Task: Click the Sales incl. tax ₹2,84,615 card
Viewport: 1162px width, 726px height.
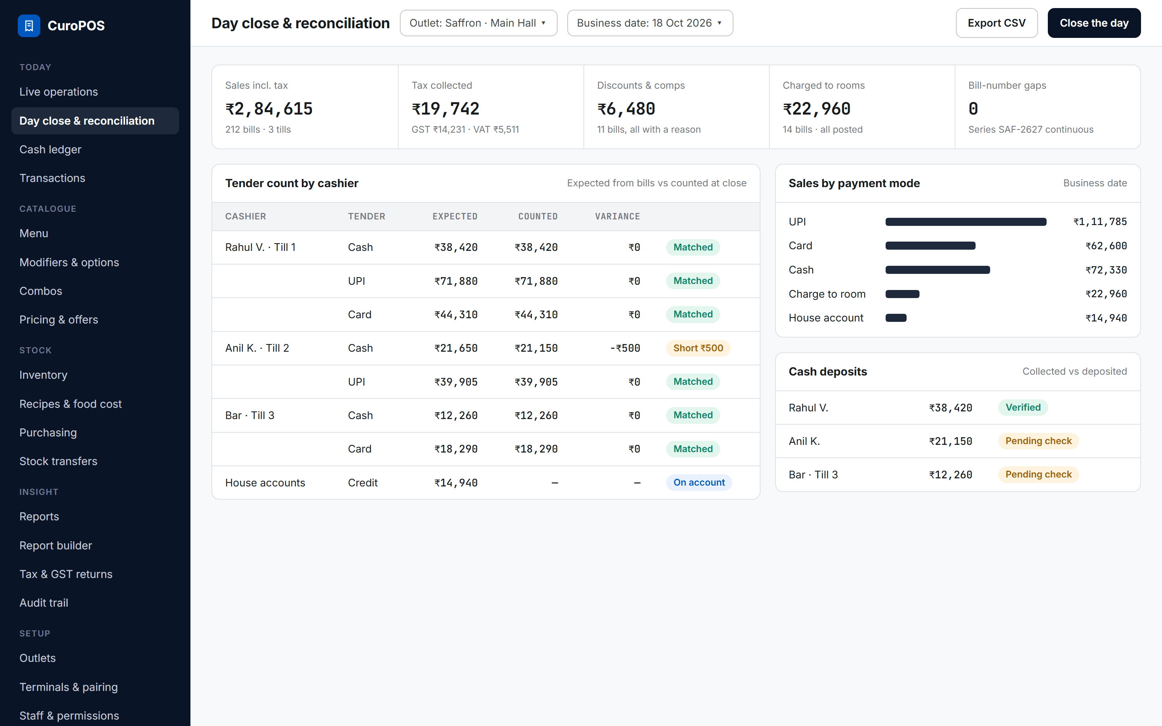Action: [305, 107]
